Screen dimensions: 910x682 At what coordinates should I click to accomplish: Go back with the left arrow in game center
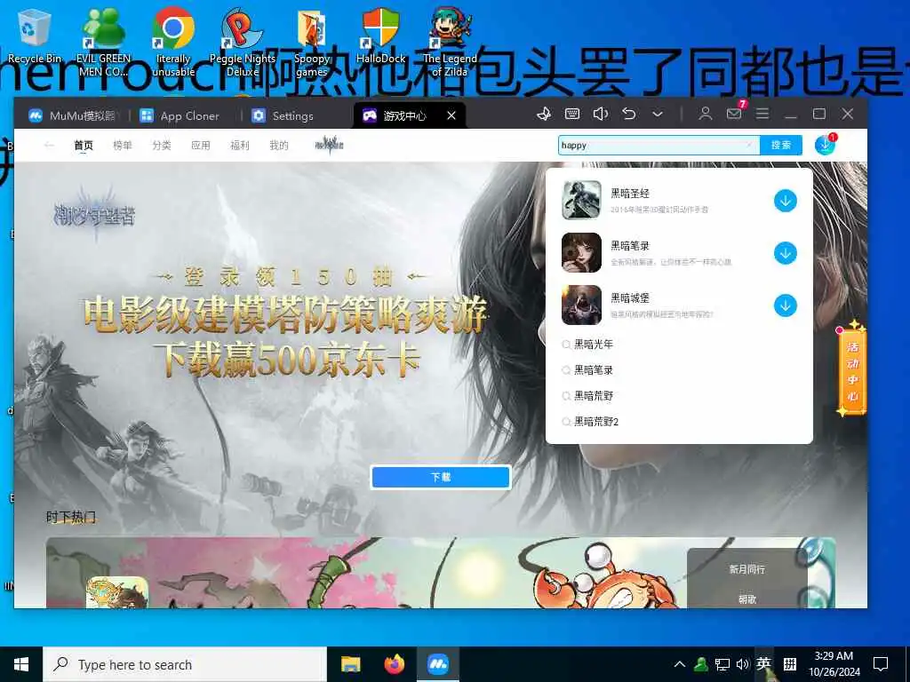click(x=50, y=145)
